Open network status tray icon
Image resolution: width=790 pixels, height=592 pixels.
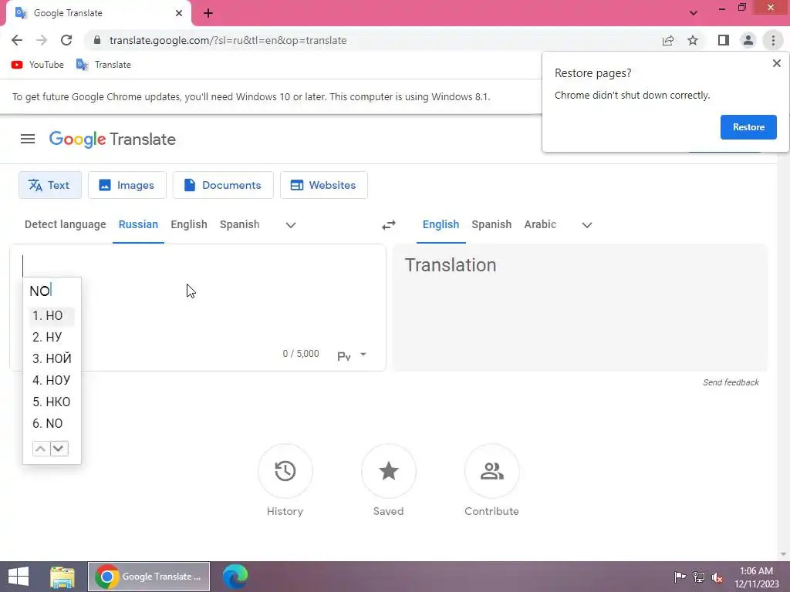(x=699, y=577)
